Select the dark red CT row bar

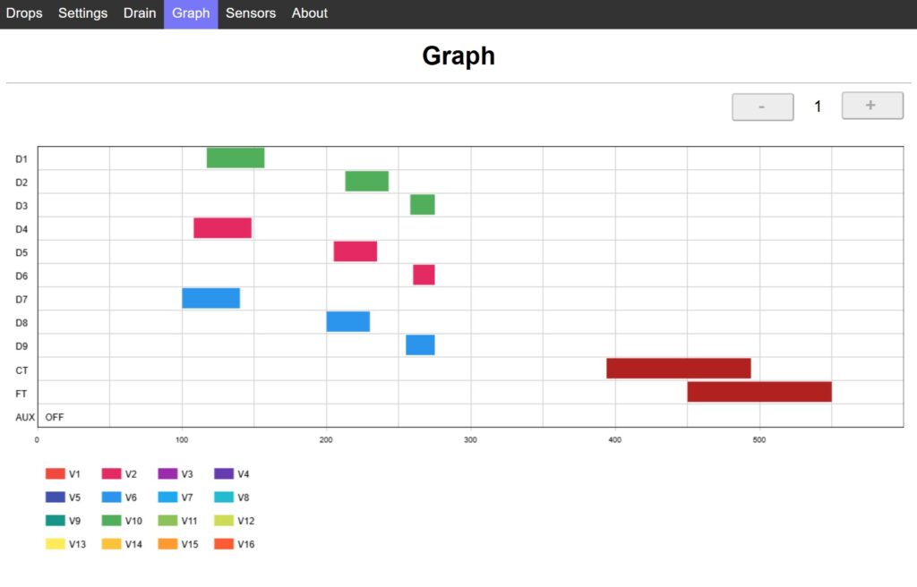[678, 369]
